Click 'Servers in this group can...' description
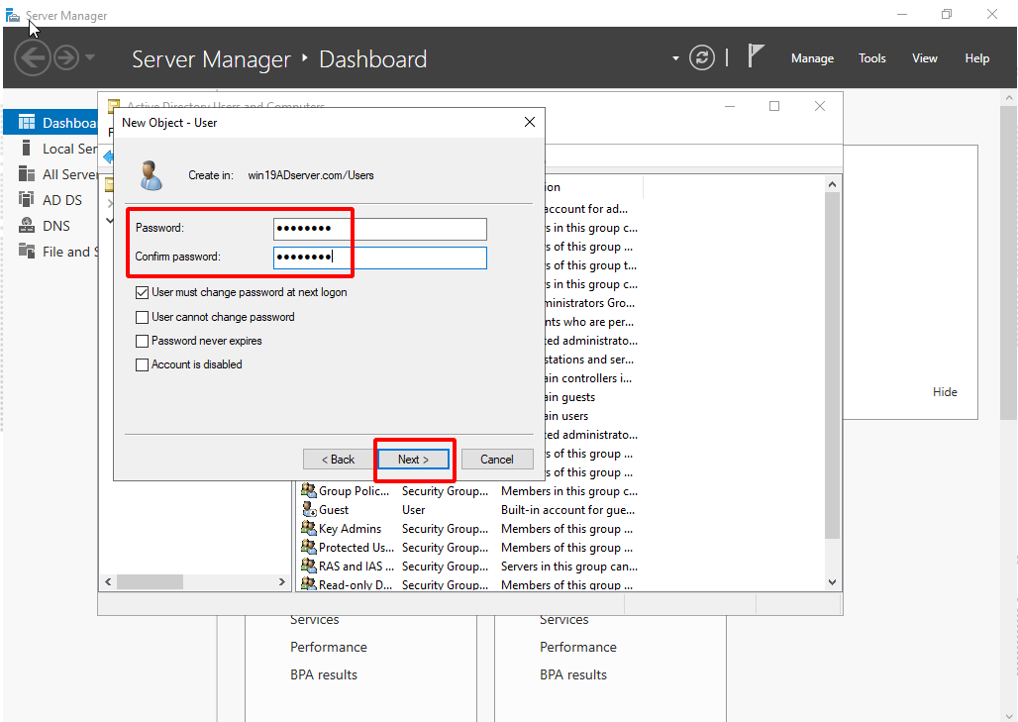The height and width of the screenshot is (722, 1018). [569, 567]
